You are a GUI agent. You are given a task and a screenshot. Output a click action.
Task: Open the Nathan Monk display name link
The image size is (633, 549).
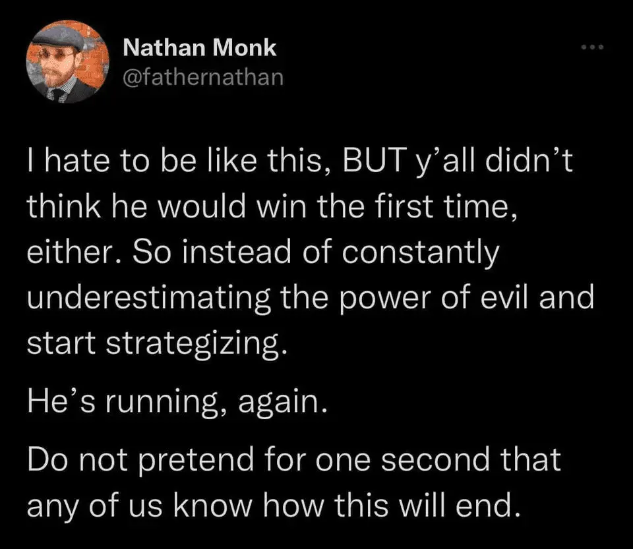(200, 47)
